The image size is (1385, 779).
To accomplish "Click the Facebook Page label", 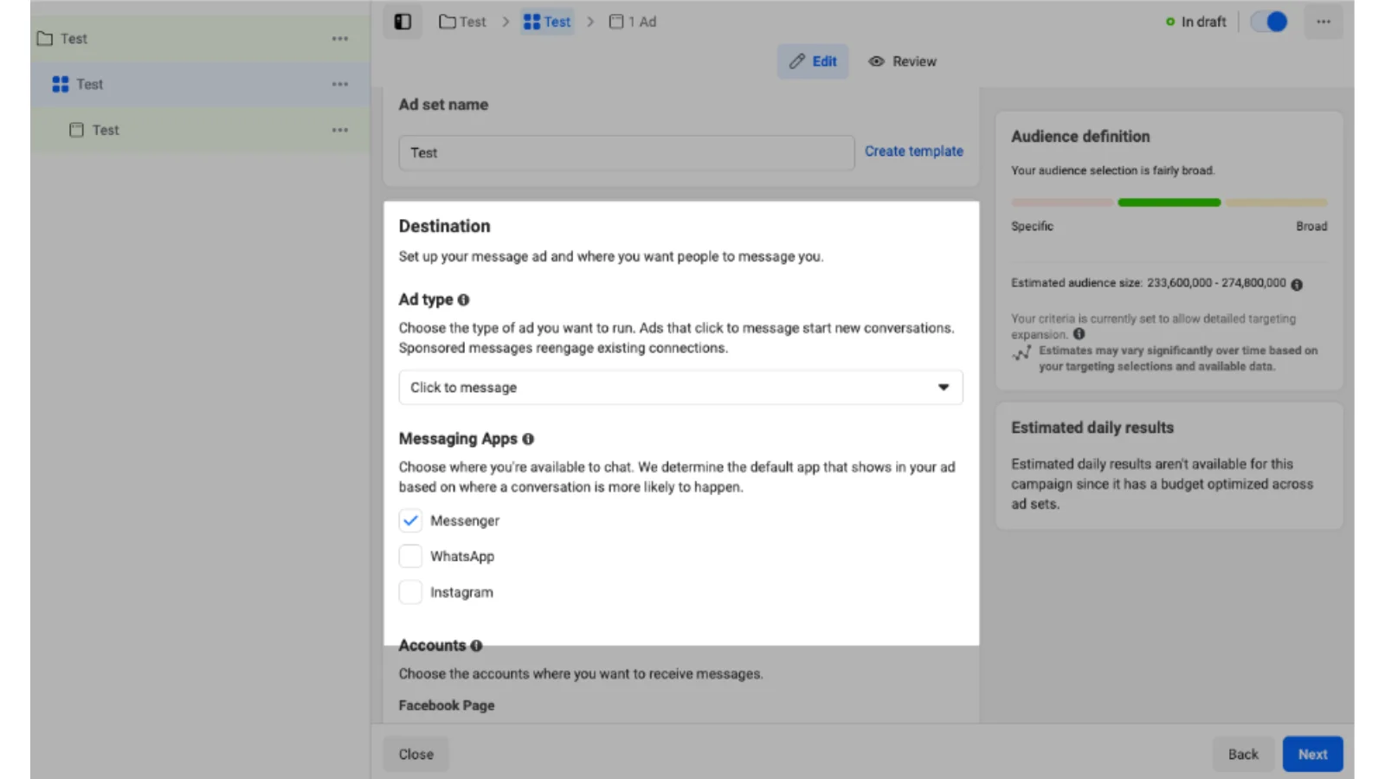I will 447,705.
